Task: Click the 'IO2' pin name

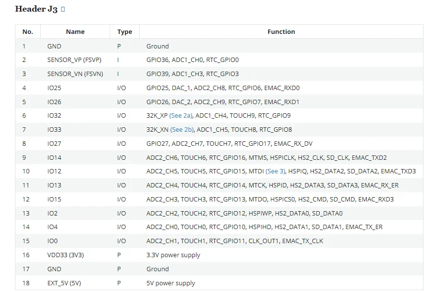Action: (52, 214)
